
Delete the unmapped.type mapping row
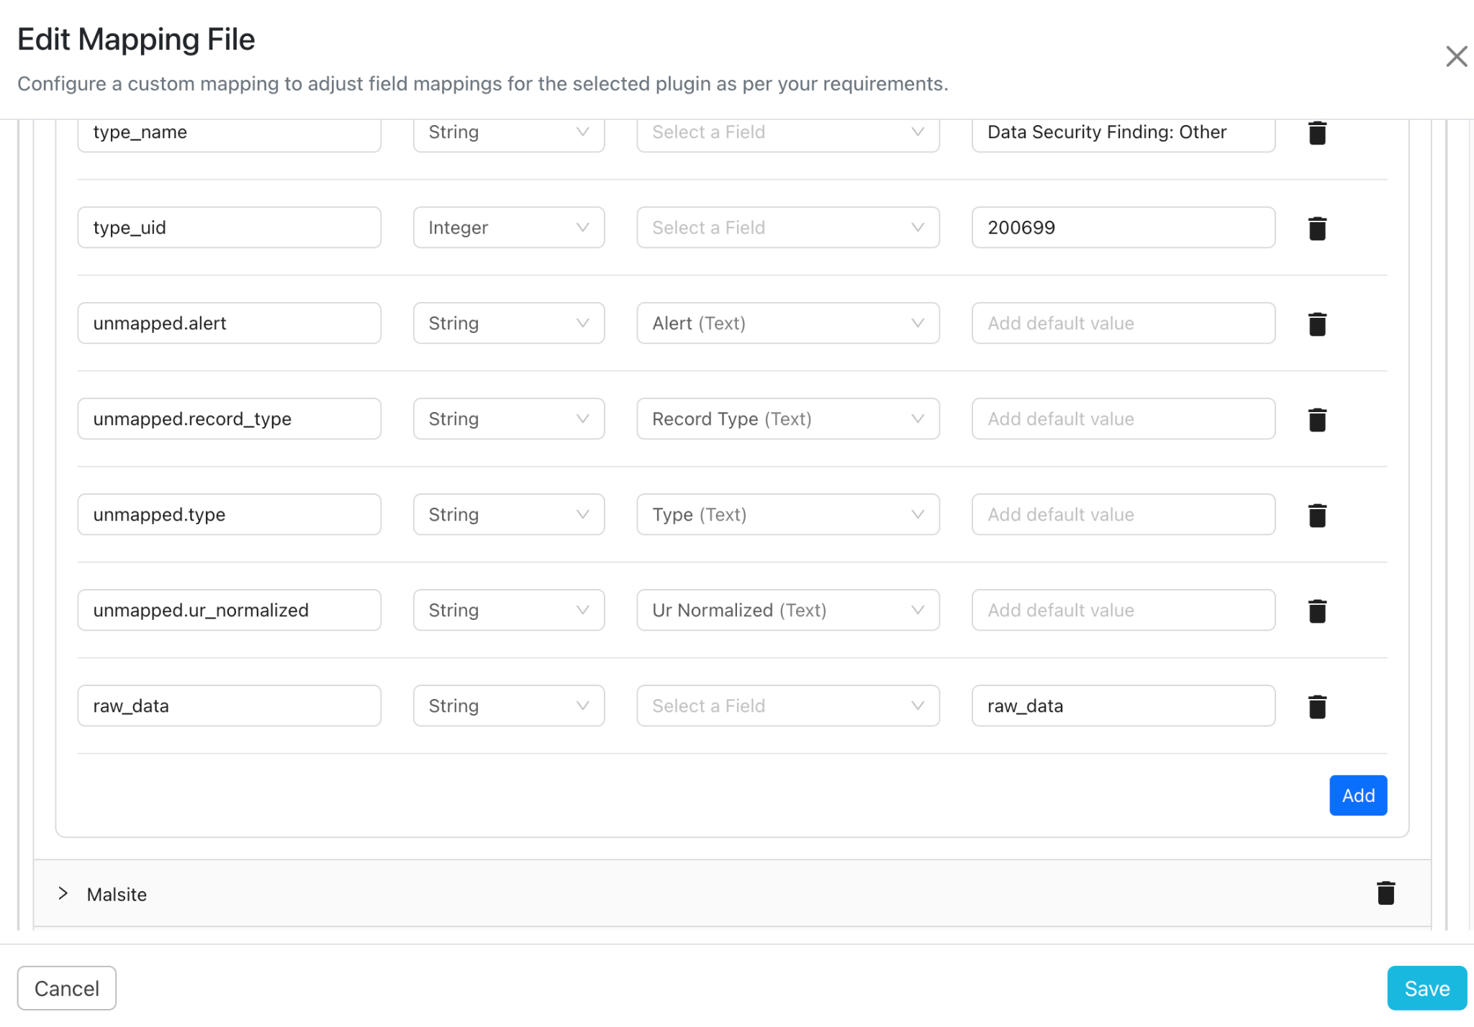tap(1317, 515)
